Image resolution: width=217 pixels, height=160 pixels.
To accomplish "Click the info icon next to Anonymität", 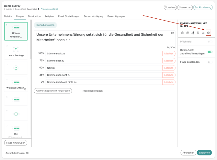I will pyautogui.click(x=39, y=9).
